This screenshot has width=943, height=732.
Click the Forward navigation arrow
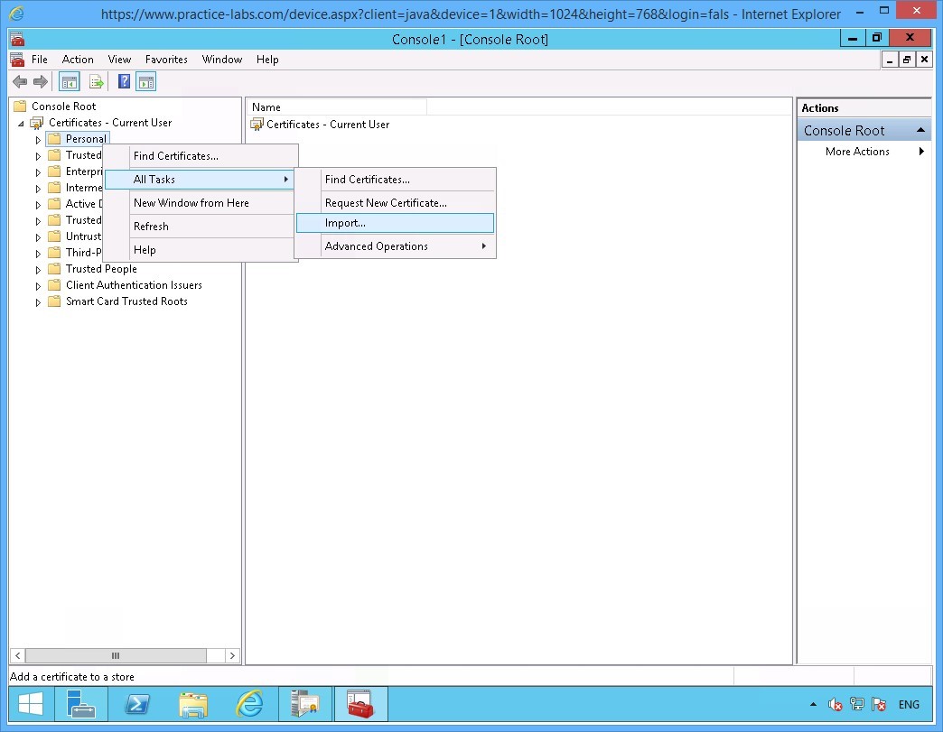coord(41,81)
